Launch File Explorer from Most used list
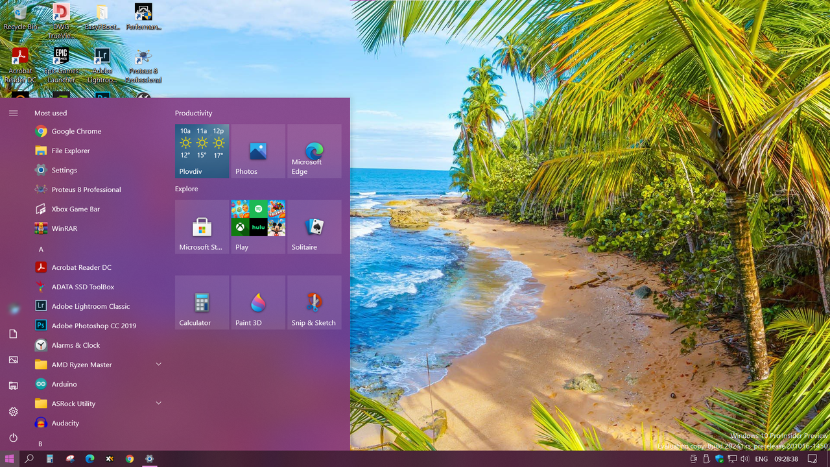Viewport: 830px width, 467px height. 97,150
